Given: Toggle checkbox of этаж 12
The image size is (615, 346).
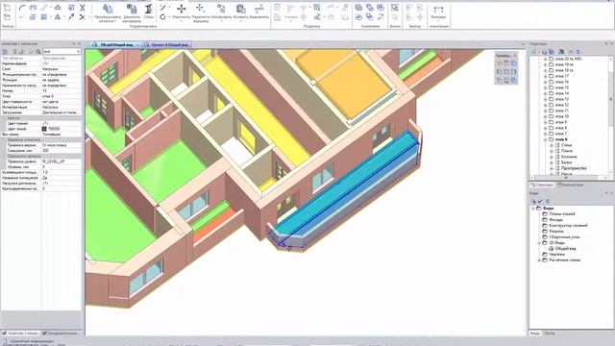Looking at the screenshot, I should 551,105.
